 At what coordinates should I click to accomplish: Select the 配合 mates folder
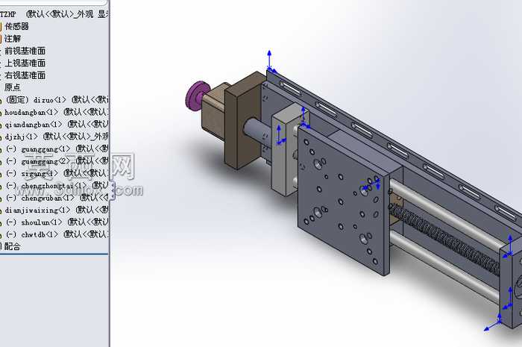point(13,246)
